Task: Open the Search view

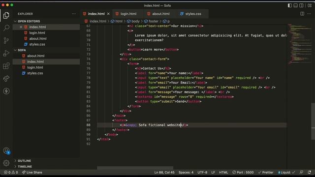Action: (6, 28)
